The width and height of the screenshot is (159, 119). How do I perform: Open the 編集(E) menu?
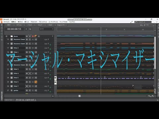[14, 22]
